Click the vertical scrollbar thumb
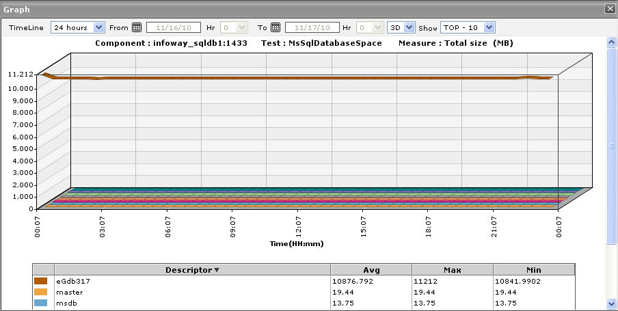 point(611,146)
